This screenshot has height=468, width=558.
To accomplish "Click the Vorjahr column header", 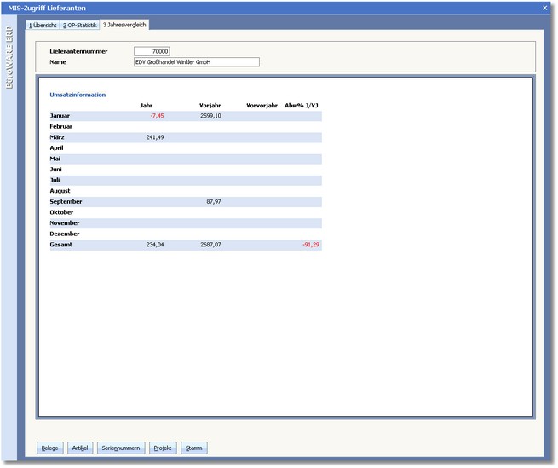I will (x=210, y=105).
